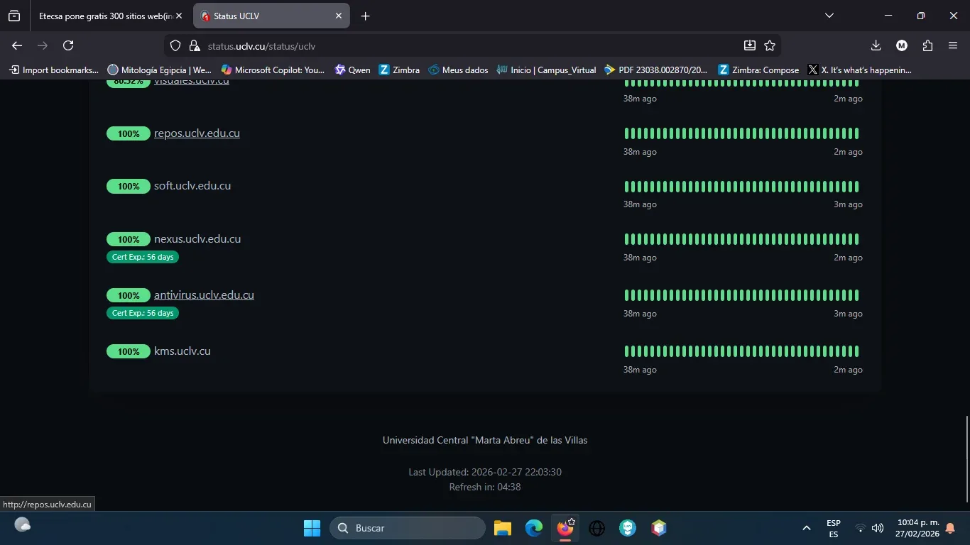Image resolution: width=970 pixels, height=545 pixels.
Task: Open the Inicio Campus_Virtual bookmark
Action: [546, 70]
